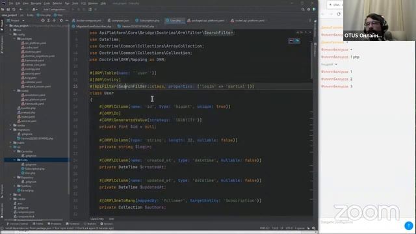Click the Open folder toolbar icon
This screenshot has width=416, height=234.
[3, 9]
